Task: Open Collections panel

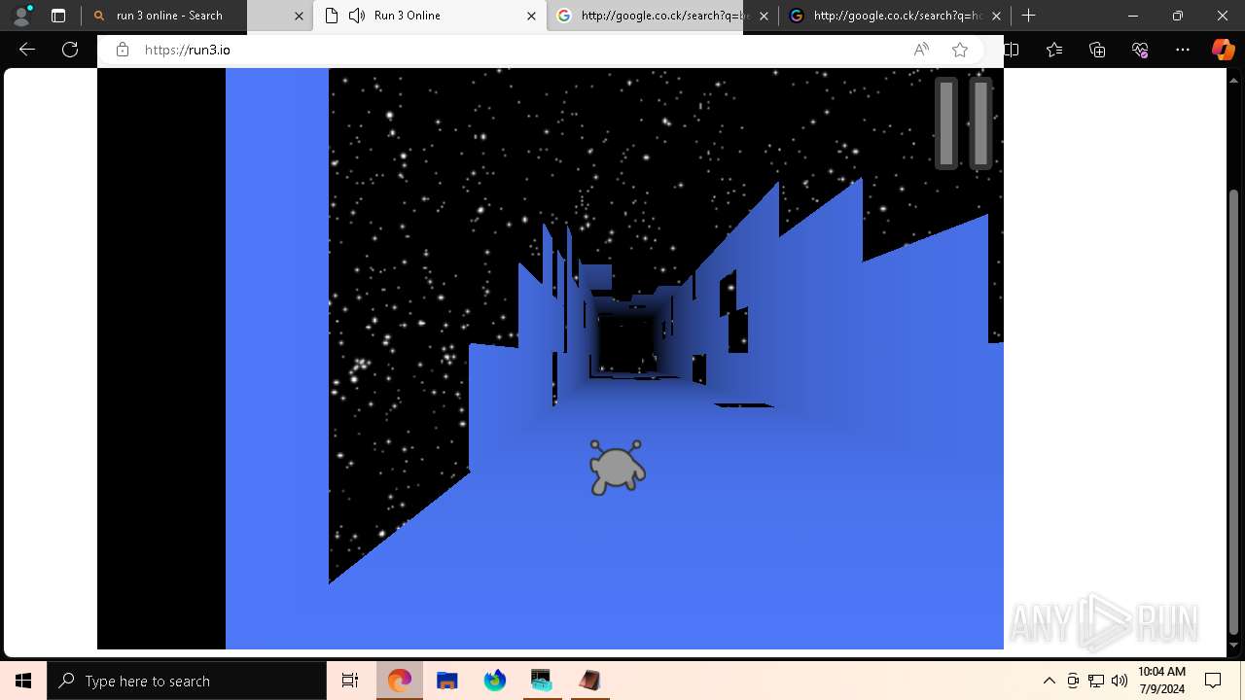Action: point(1097,50)
